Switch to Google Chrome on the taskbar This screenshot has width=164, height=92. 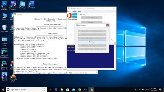click(80, 89)
